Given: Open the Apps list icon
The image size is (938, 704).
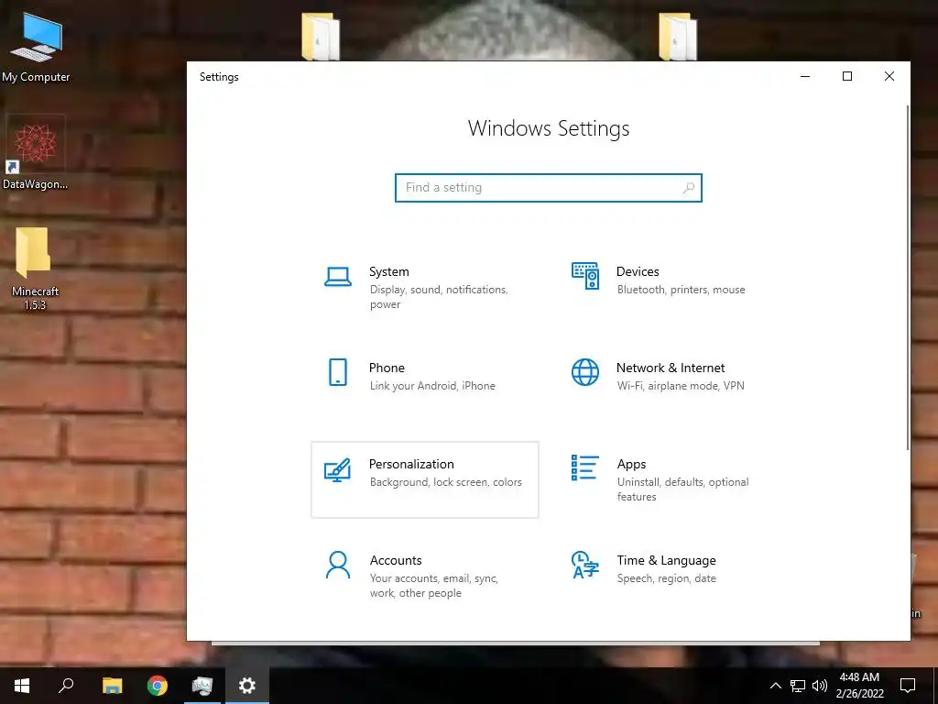Looking at the screenshot, I should click(x=585, y=467).
